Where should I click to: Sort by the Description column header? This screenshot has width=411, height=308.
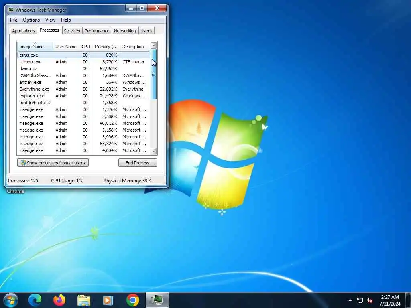pos(135,47)
